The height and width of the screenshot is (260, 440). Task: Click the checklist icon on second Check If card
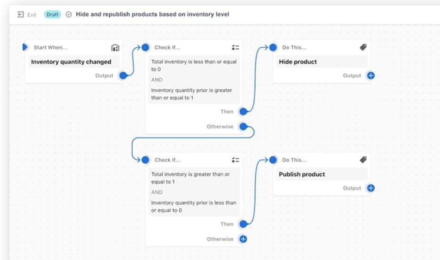click(x=235, y=160)
